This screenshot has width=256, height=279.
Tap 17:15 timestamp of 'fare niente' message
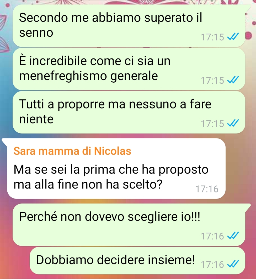(x=212, y=124)
